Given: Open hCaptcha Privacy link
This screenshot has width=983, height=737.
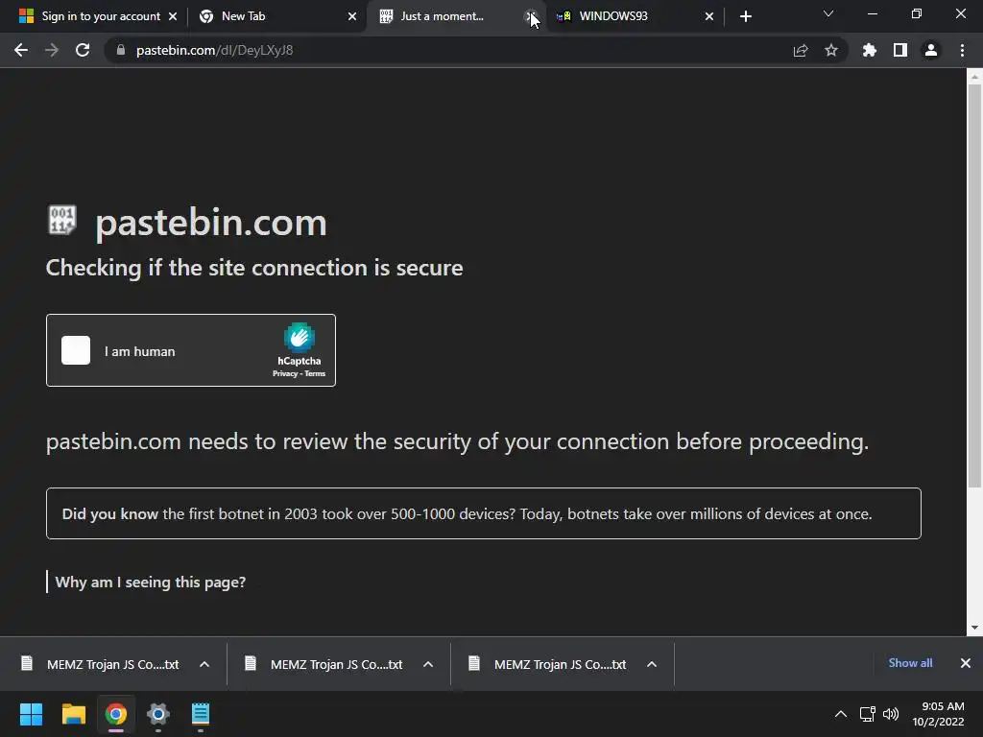Looking at the screenshot, I should [284, 373].
